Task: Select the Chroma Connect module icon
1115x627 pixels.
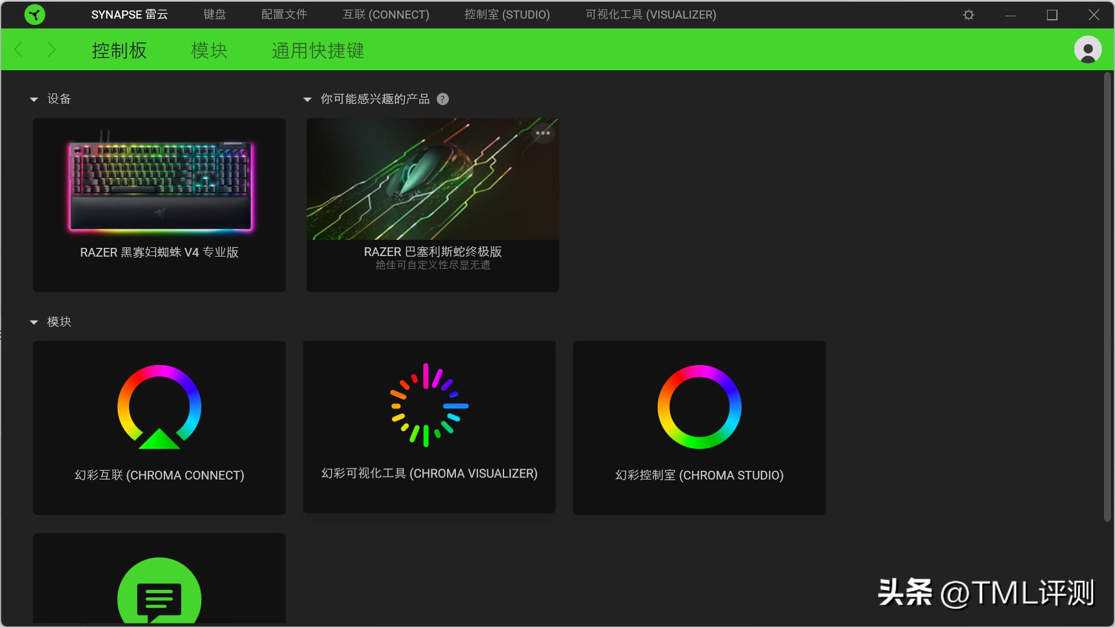Action: 159,406
